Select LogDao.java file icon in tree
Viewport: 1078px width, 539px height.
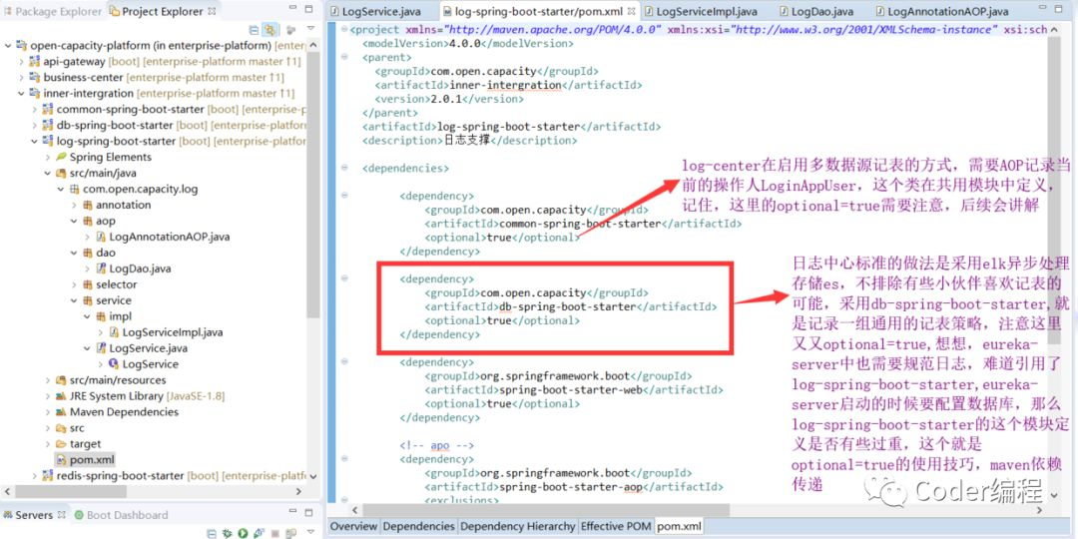(101, 269)
